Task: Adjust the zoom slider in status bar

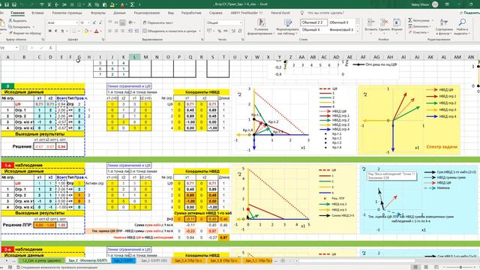Action: point(461,267)
